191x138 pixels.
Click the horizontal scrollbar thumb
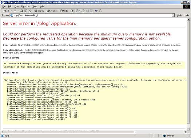click(x=69, y=132)
